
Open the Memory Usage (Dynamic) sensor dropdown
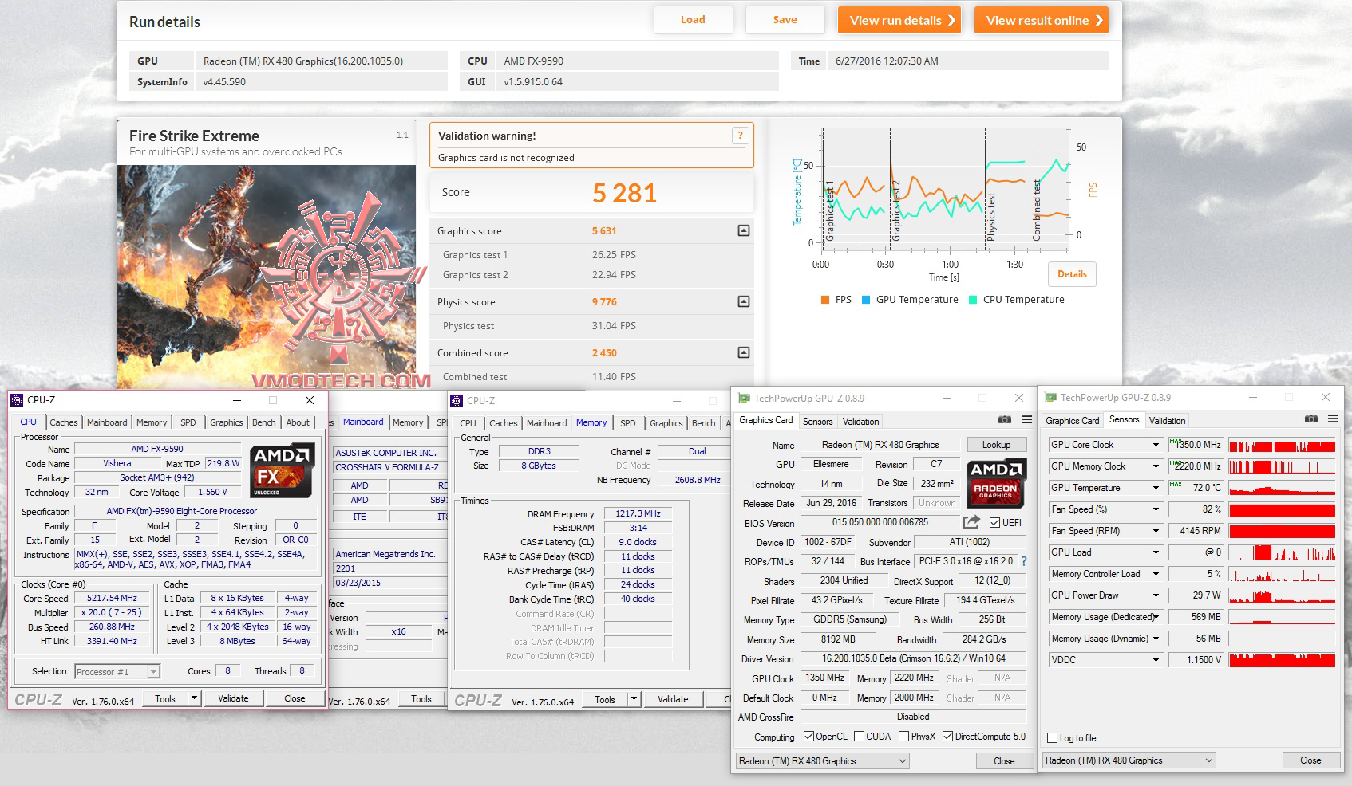(1155, 639)
